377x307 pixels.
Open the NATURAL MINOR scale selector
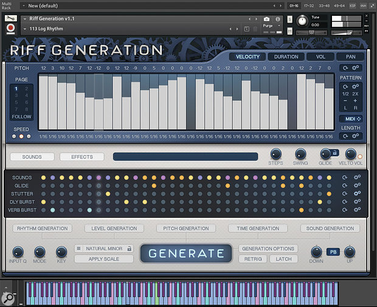[104, 249]
